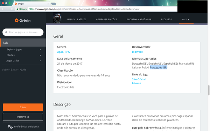This screenshot has width=210, height=131.
Task: Click the Descrição section heading
Action: (62, 104)
